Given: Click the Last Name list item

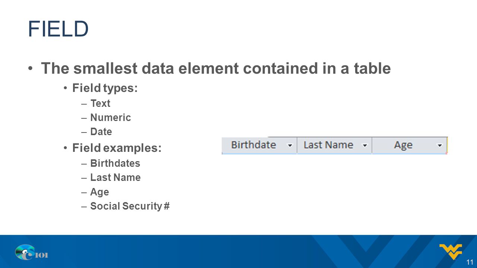Looking at the screenshot, I should tap(116, 178).
